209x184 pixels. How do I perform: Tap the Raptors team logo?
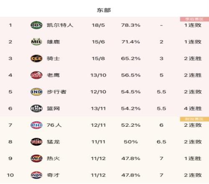coord(36,142)
